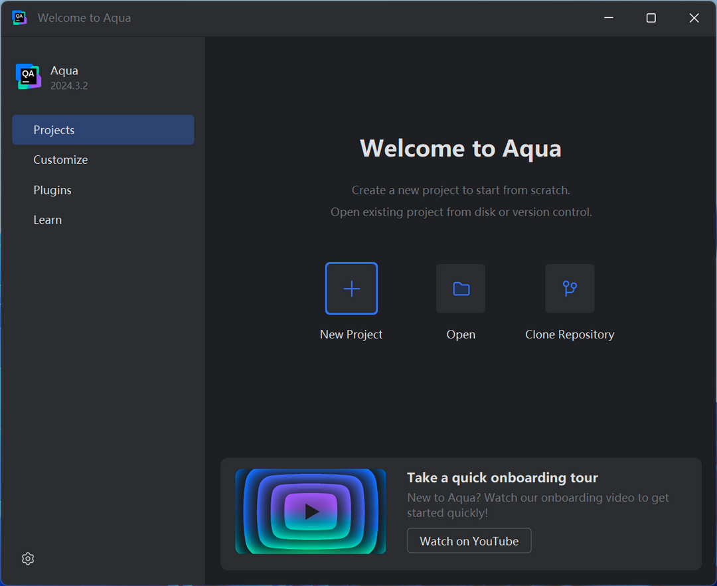Image resolution: width=717 pixels, height=586 pixels.
Task: Minimize the Welcome to Aqua window
Action: pyautogui.click(x=609, y=18)
